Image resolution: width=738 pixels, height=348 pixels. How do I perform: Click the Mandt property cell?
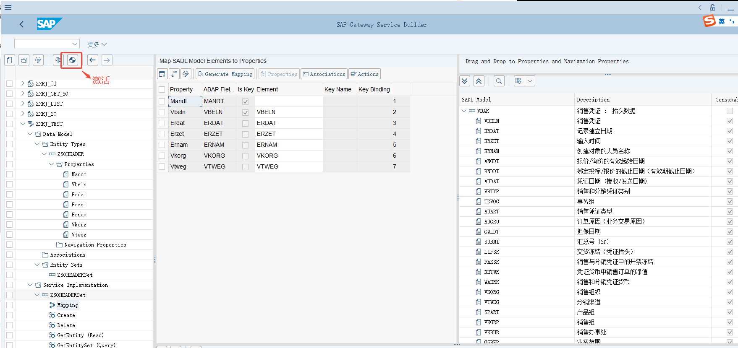pos(185,101)
